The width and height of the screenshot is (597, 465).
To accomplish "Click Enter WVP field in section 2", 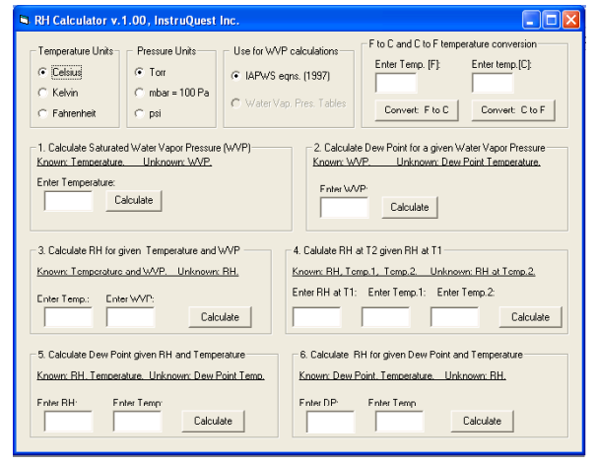I will 345,207.
